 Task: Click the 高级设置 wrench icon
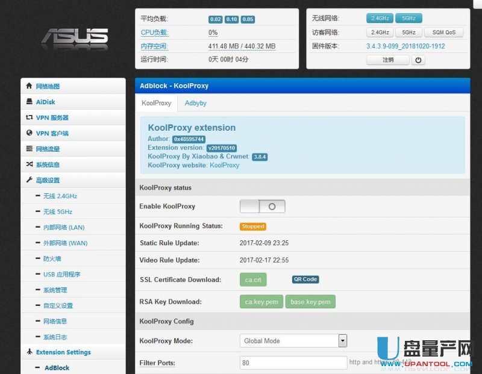click(x=29, y=180)
